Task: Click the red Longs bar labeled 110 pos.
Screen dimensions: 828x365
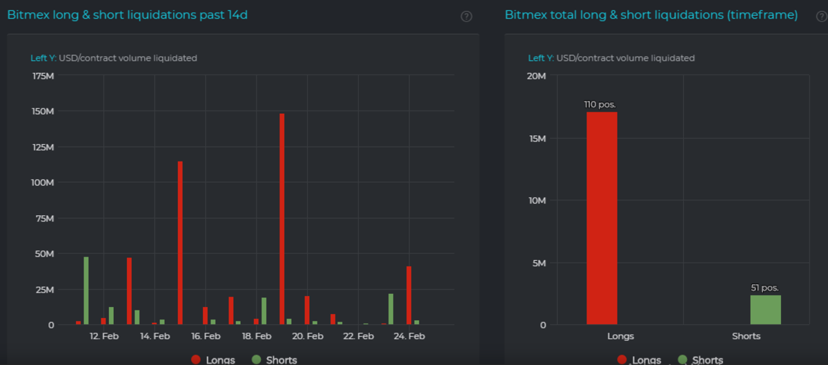Action: [x=602, y=217]
